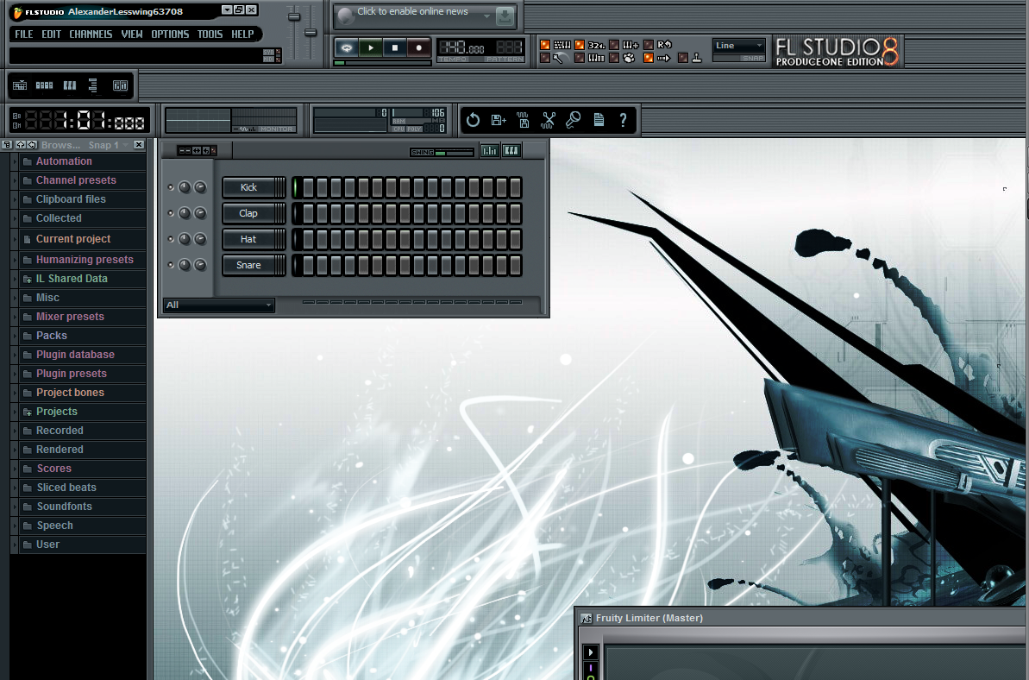Image resolution: width=1029 pixels, height=680 pixels.
Task: Open the mixer view icon
Action: (x=120, y=85)
